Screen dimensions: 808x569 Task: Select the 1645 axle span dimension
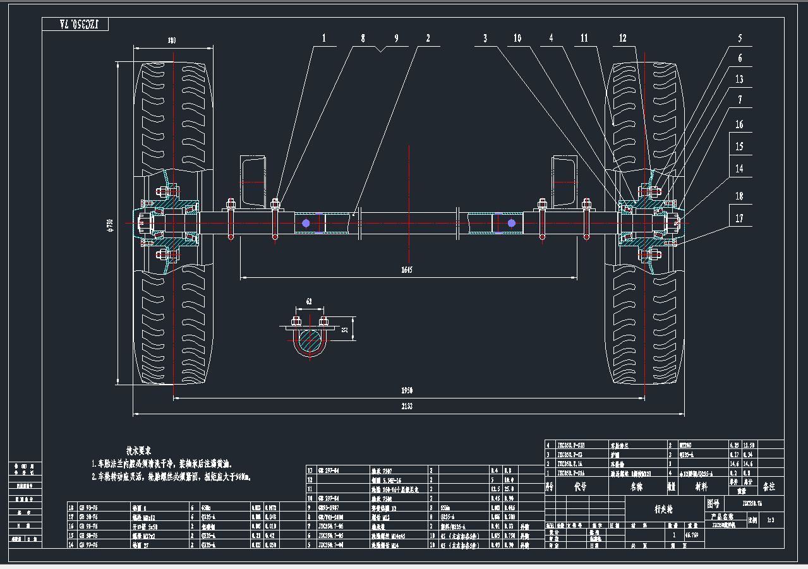tap(406, 270)
